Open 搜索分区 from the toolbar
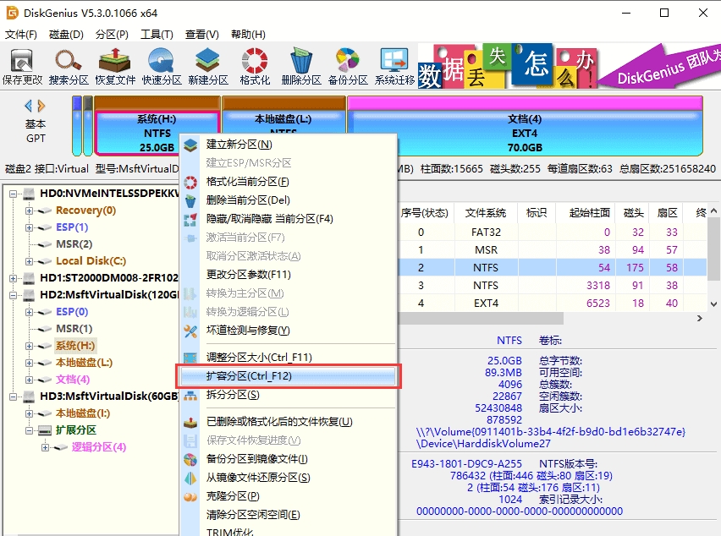 69,66
